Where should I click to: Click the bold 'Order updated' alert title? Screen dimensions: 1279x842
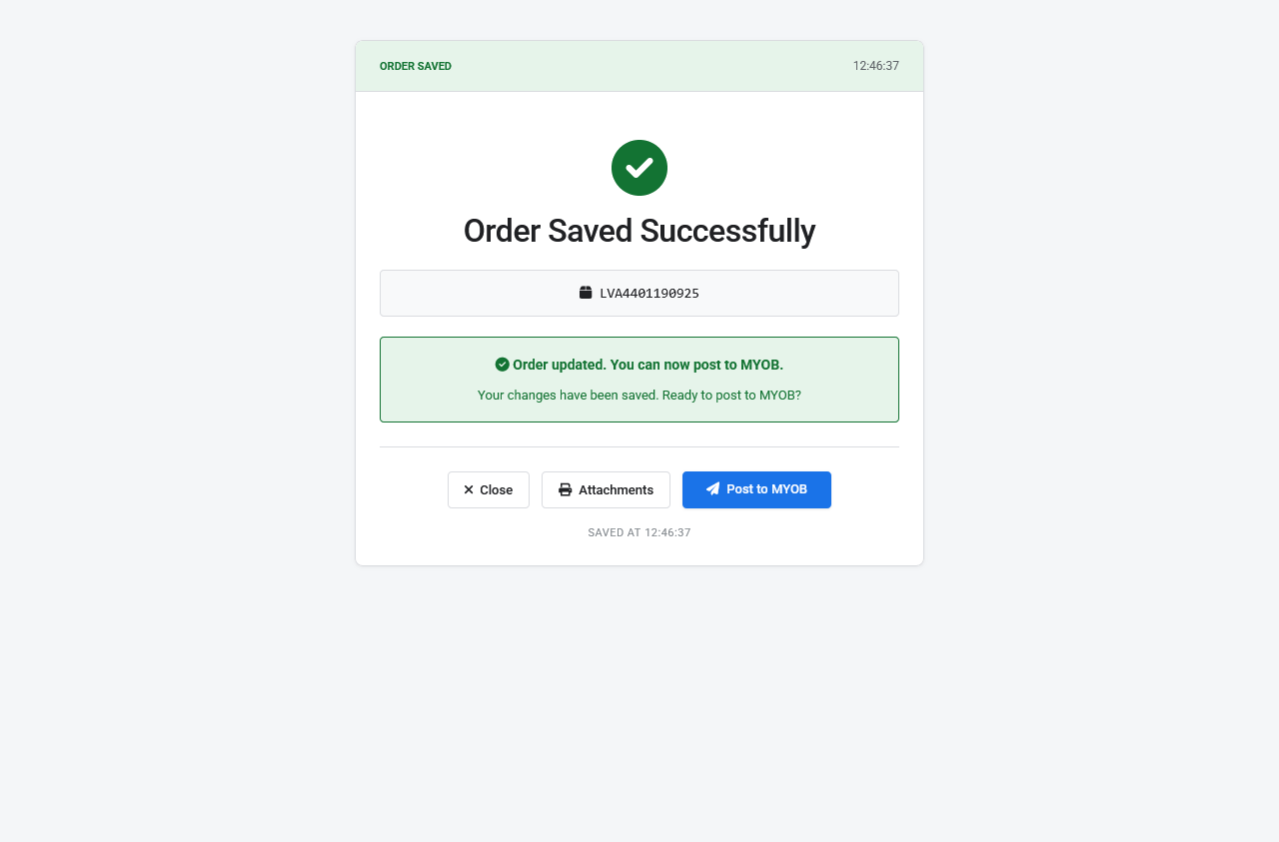pyautogui.click(x=647, y=366)
